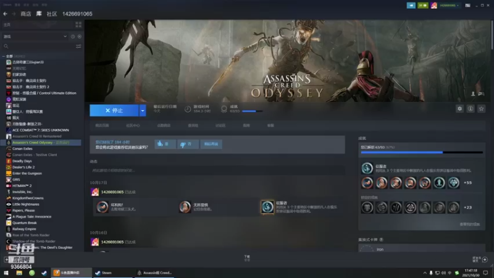Select Quantum Break entry
Screen dimensions: 494x278
coord(25,223)
